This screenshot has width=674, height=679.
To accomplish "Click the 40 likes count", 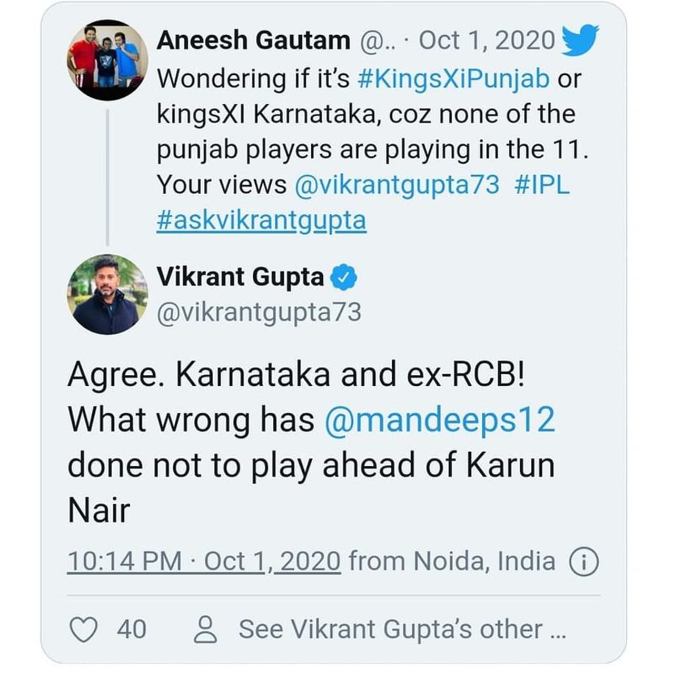I will coord(132,630).
